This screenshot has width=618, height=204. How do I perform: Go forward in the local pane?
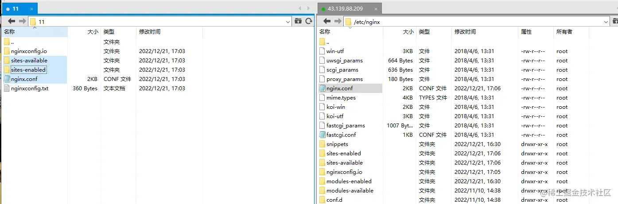[x=22, y=21]
